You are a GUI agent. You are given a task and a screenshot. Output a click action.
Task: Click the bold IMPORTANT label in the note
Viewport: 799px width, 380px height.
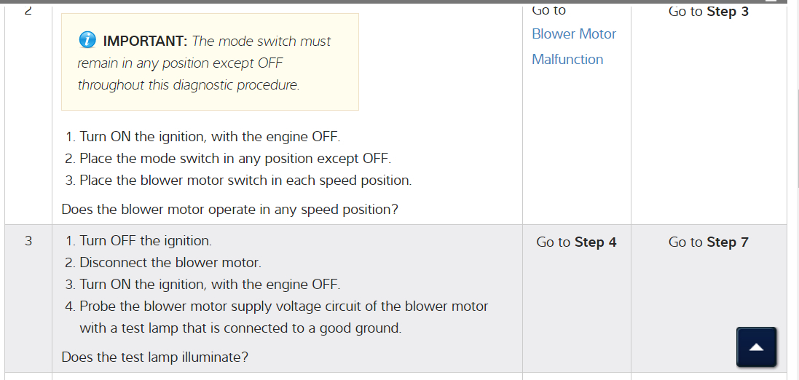146,41
